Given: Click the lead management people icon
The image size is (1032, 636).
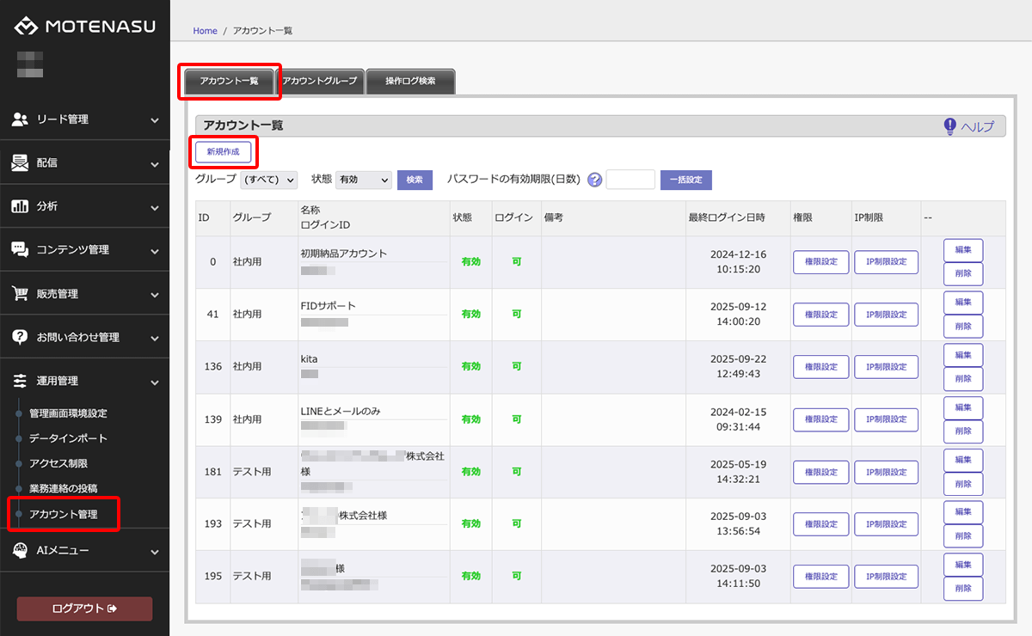Looking at the screenshot, I should (20, 119).
